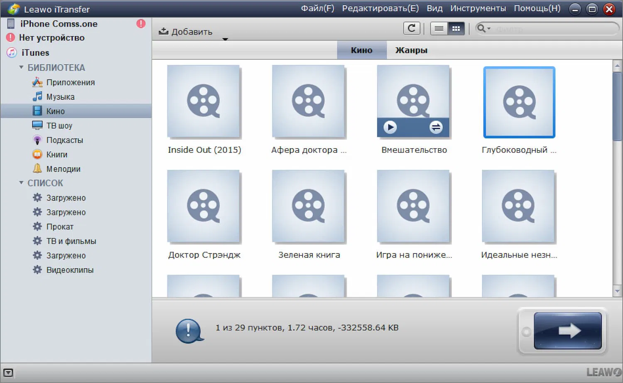Click the caption text "Игра на пониже..."
The width and height of the screenshot is (623, 383).
point(414,255)
